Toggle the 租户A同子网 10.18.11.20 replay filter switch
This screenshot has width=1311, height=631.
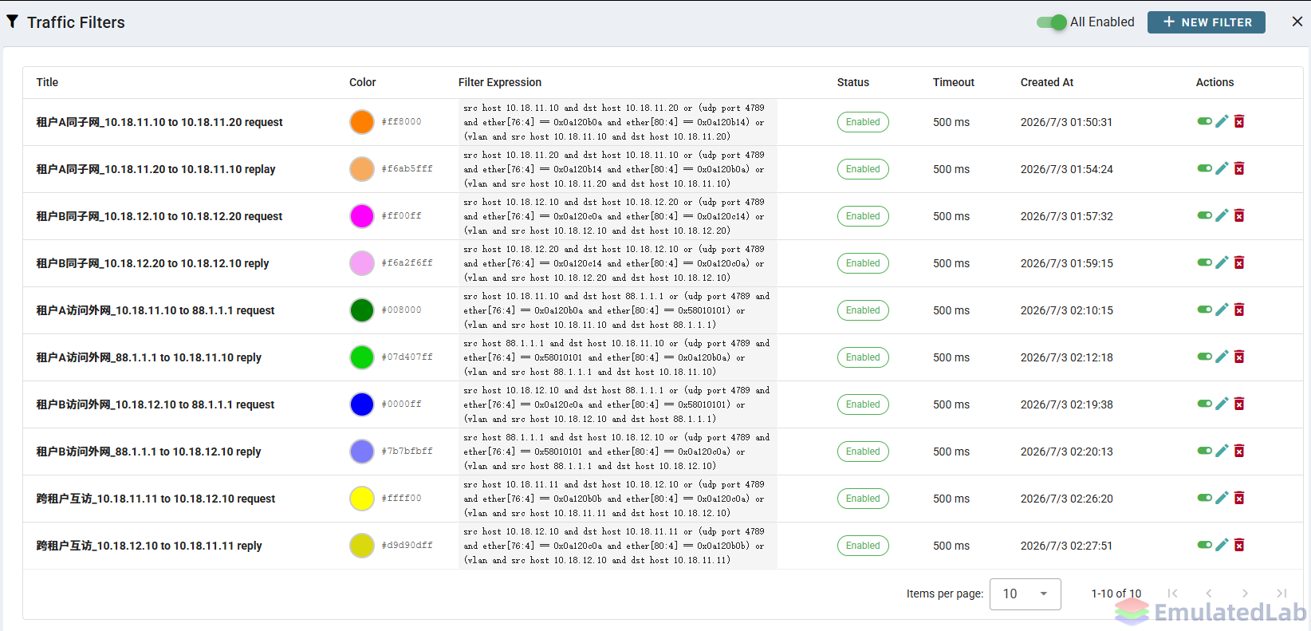[x=1205, y=168]
